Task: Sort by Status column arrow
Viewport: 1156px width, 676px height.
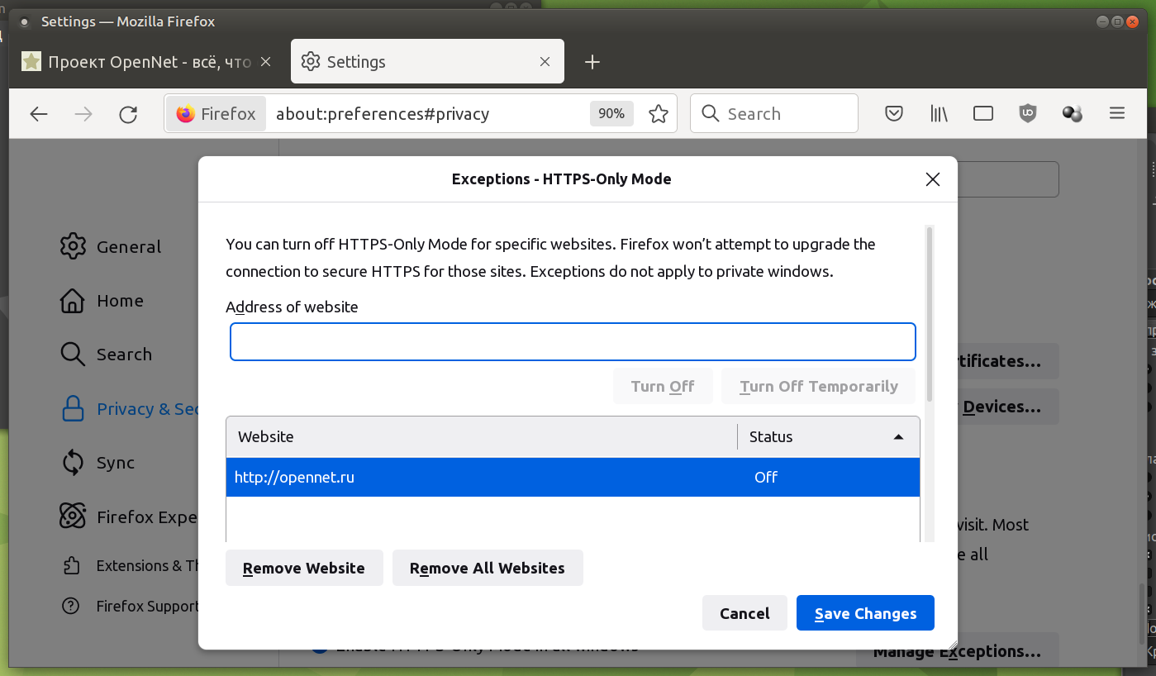Action: 899,437
